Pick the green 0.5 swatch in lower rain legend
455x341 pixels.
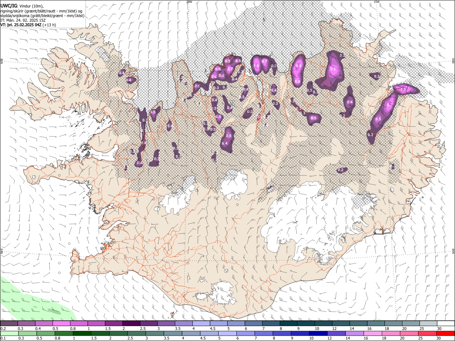(45, 334)
